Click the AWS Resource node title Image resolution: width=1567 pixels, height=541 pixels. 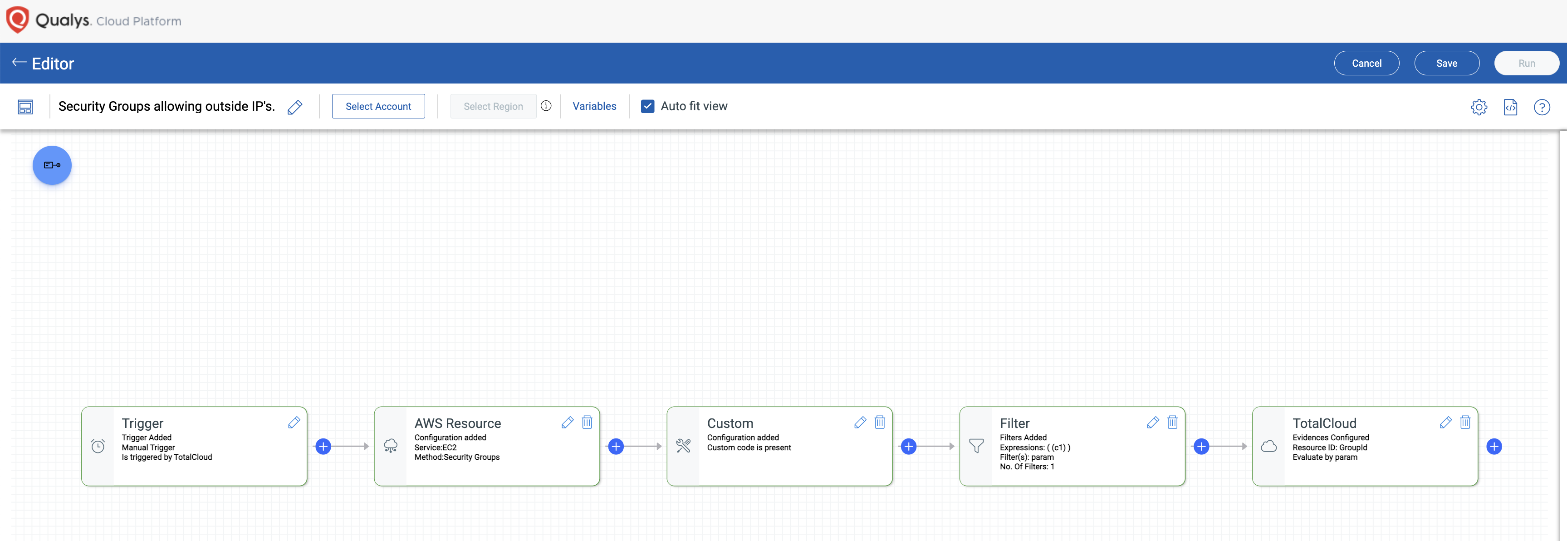click(457, 423)
